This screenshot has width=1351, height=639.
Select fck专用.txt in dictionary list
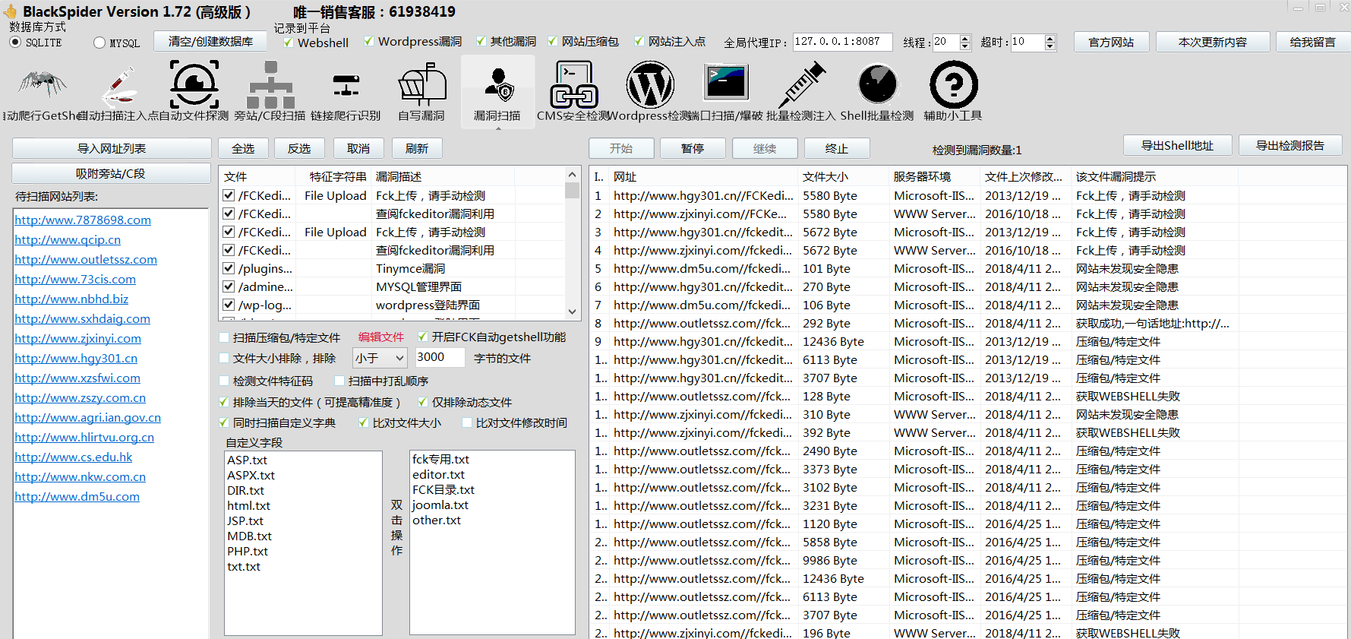pos(440,459)
